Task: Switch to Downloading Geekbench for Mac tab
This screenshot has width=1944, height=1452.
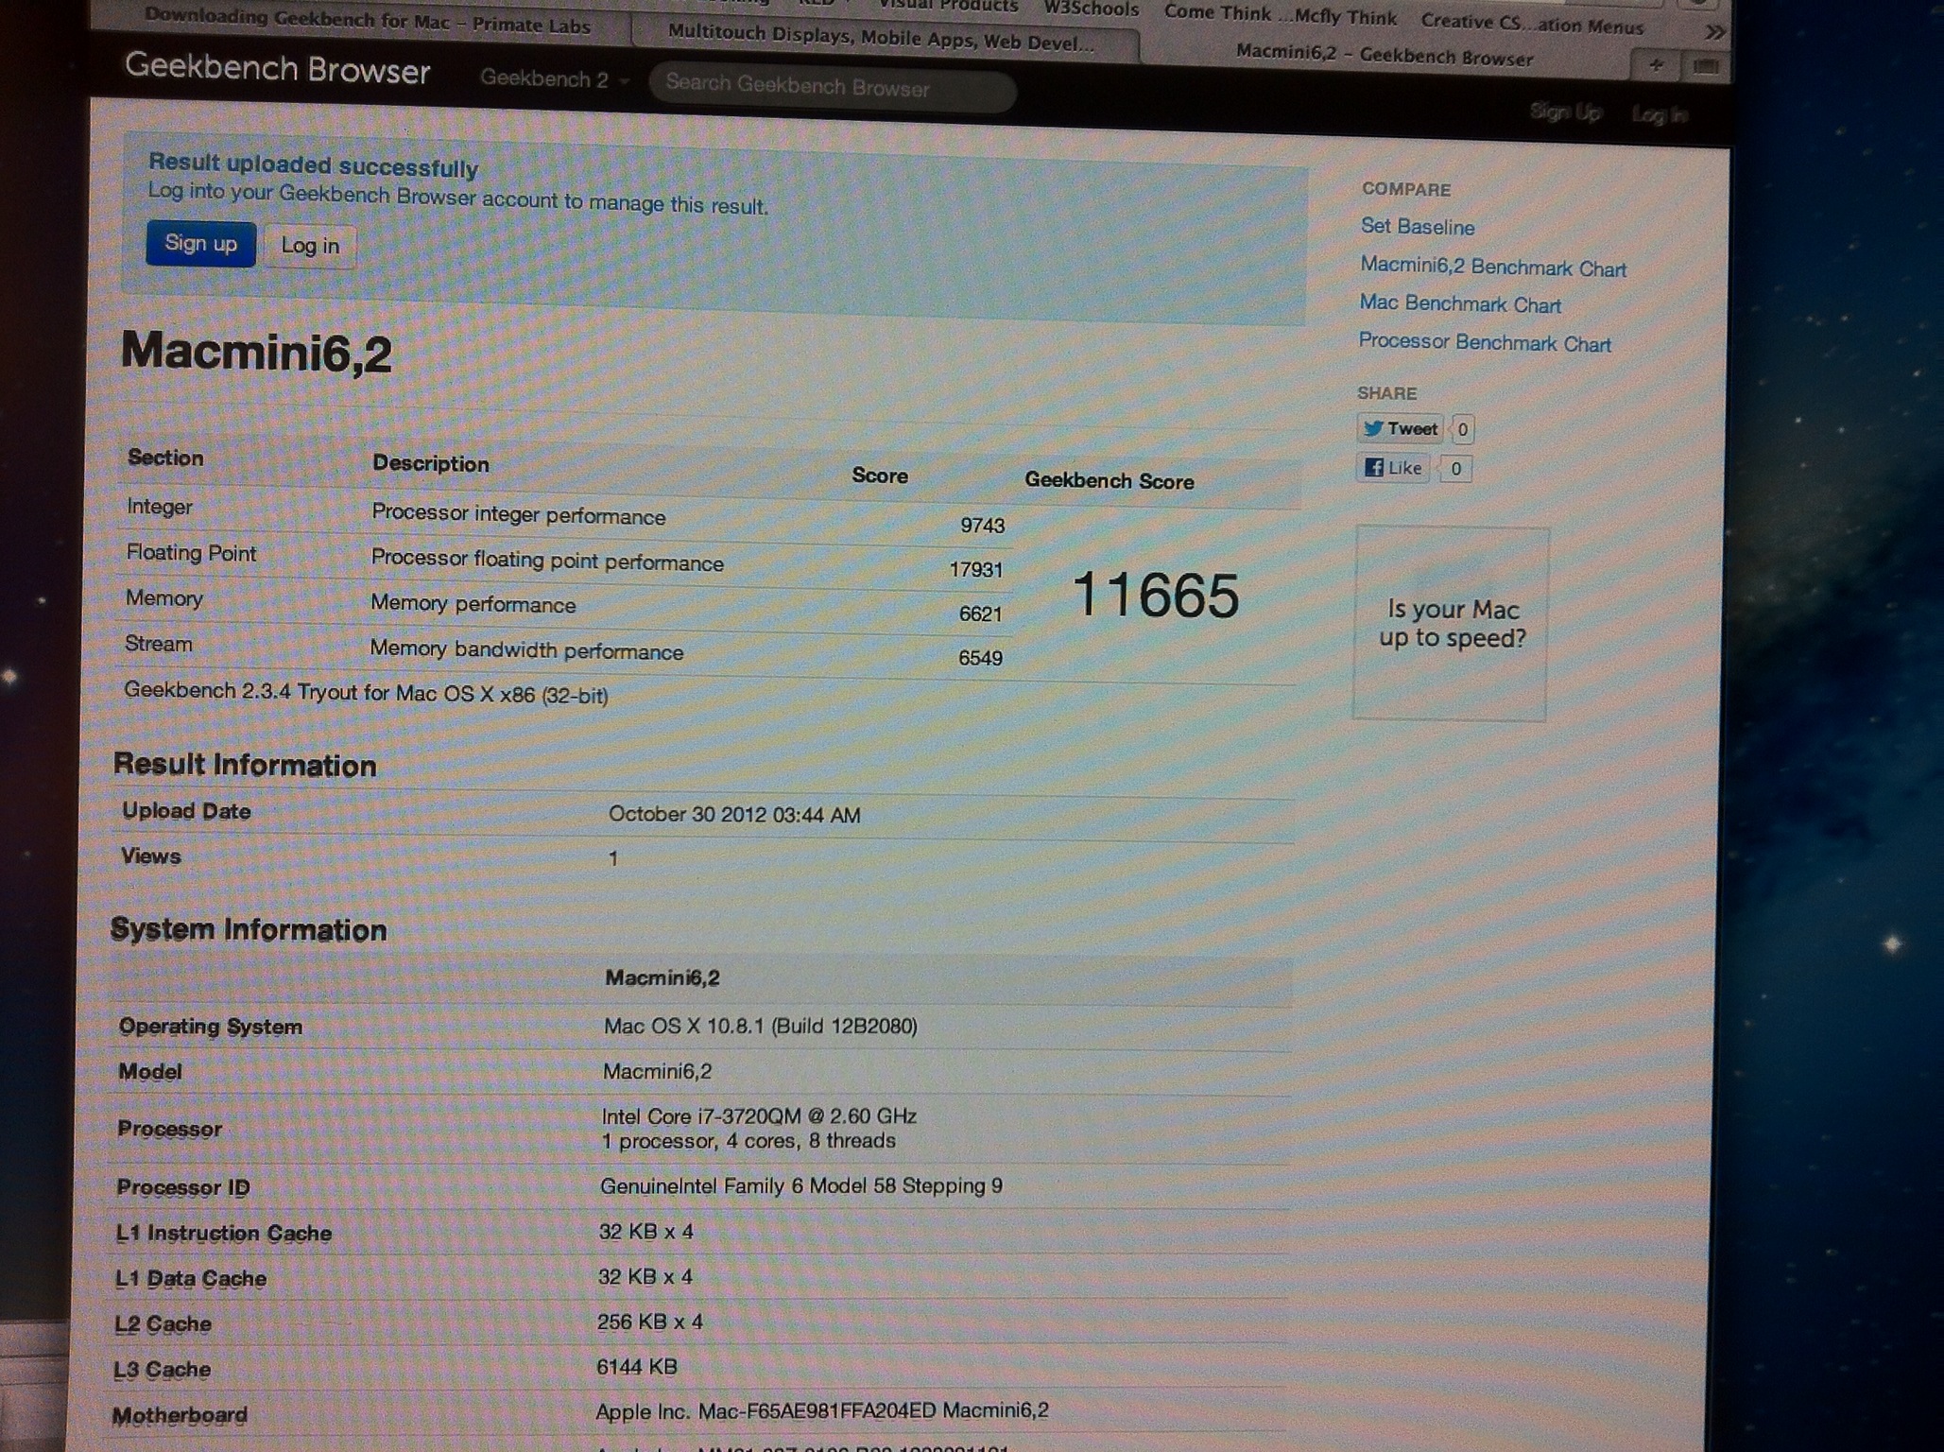Action: [x=368, y=21]
